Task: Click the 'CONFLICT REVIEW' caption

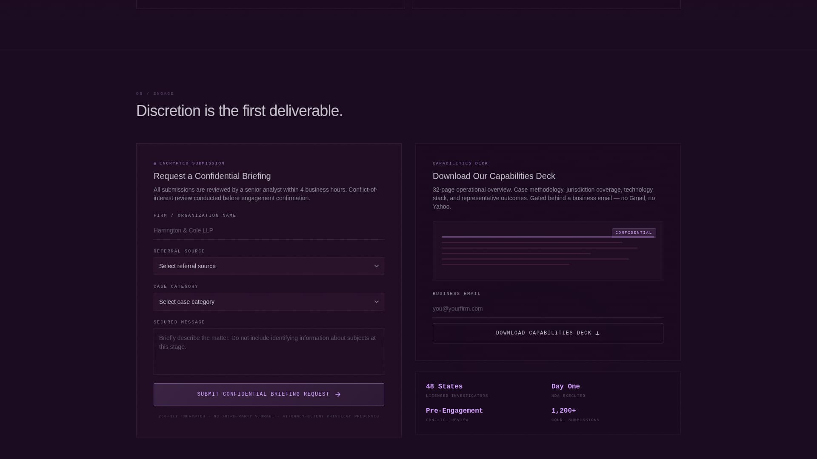Action: (447, 420)
